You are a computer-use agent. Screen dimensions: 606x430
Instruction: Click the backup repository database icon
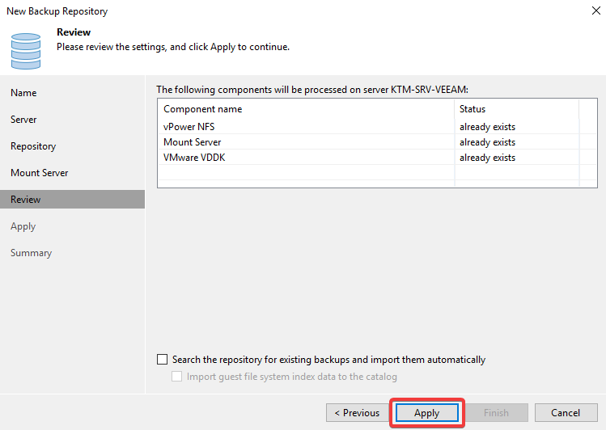pos(26,51)
